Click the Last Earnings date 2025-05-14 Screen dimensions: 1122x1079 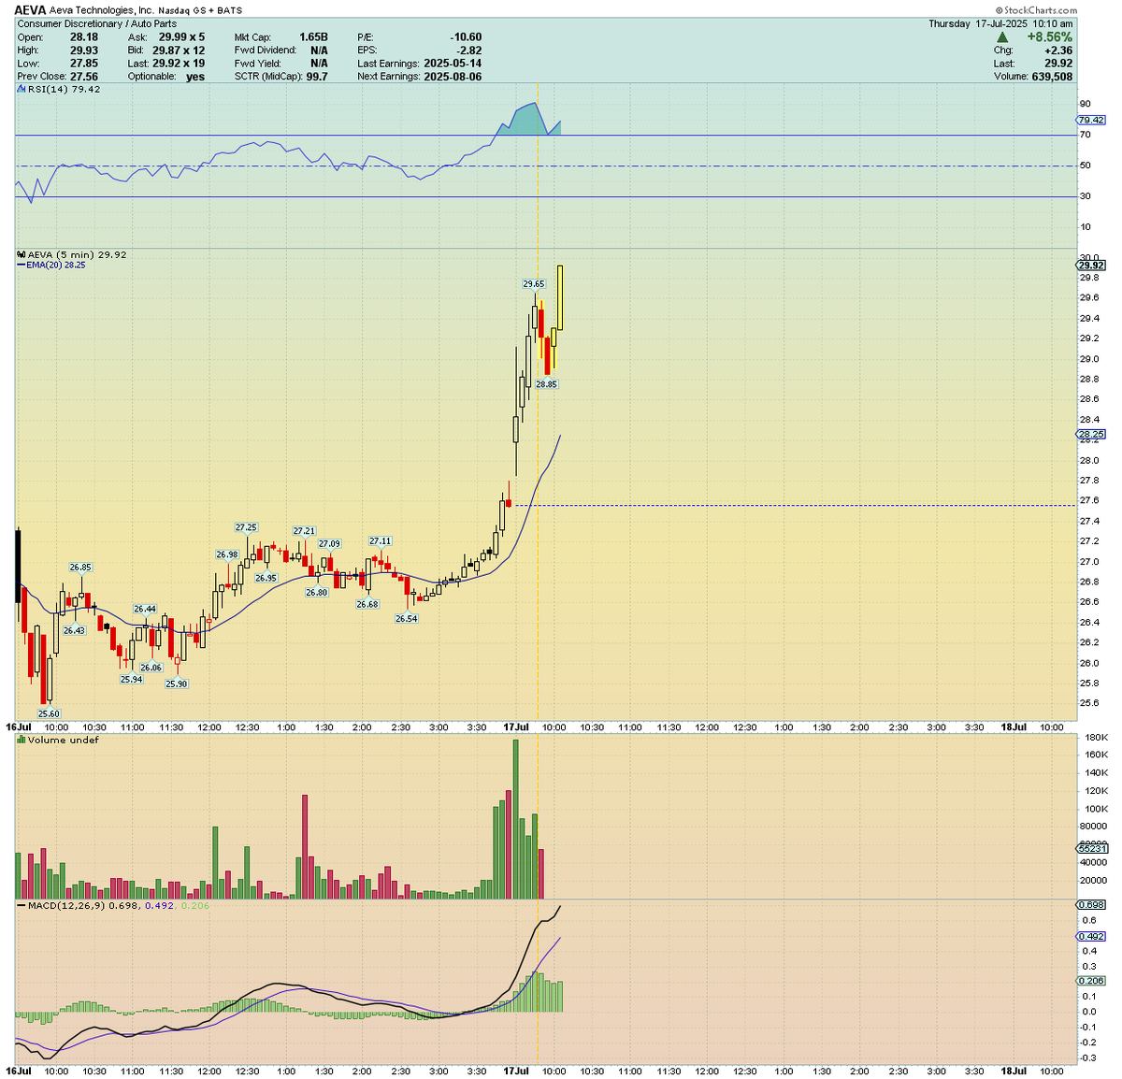coord(453,64)
